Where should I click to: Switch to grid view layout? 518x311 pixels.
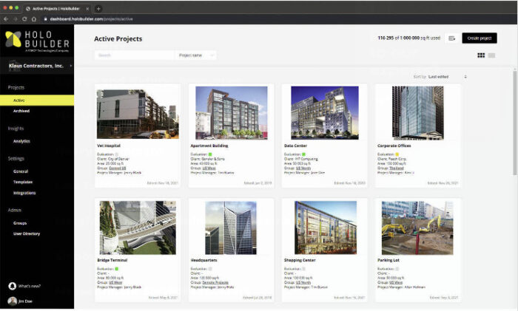(481, 55)
